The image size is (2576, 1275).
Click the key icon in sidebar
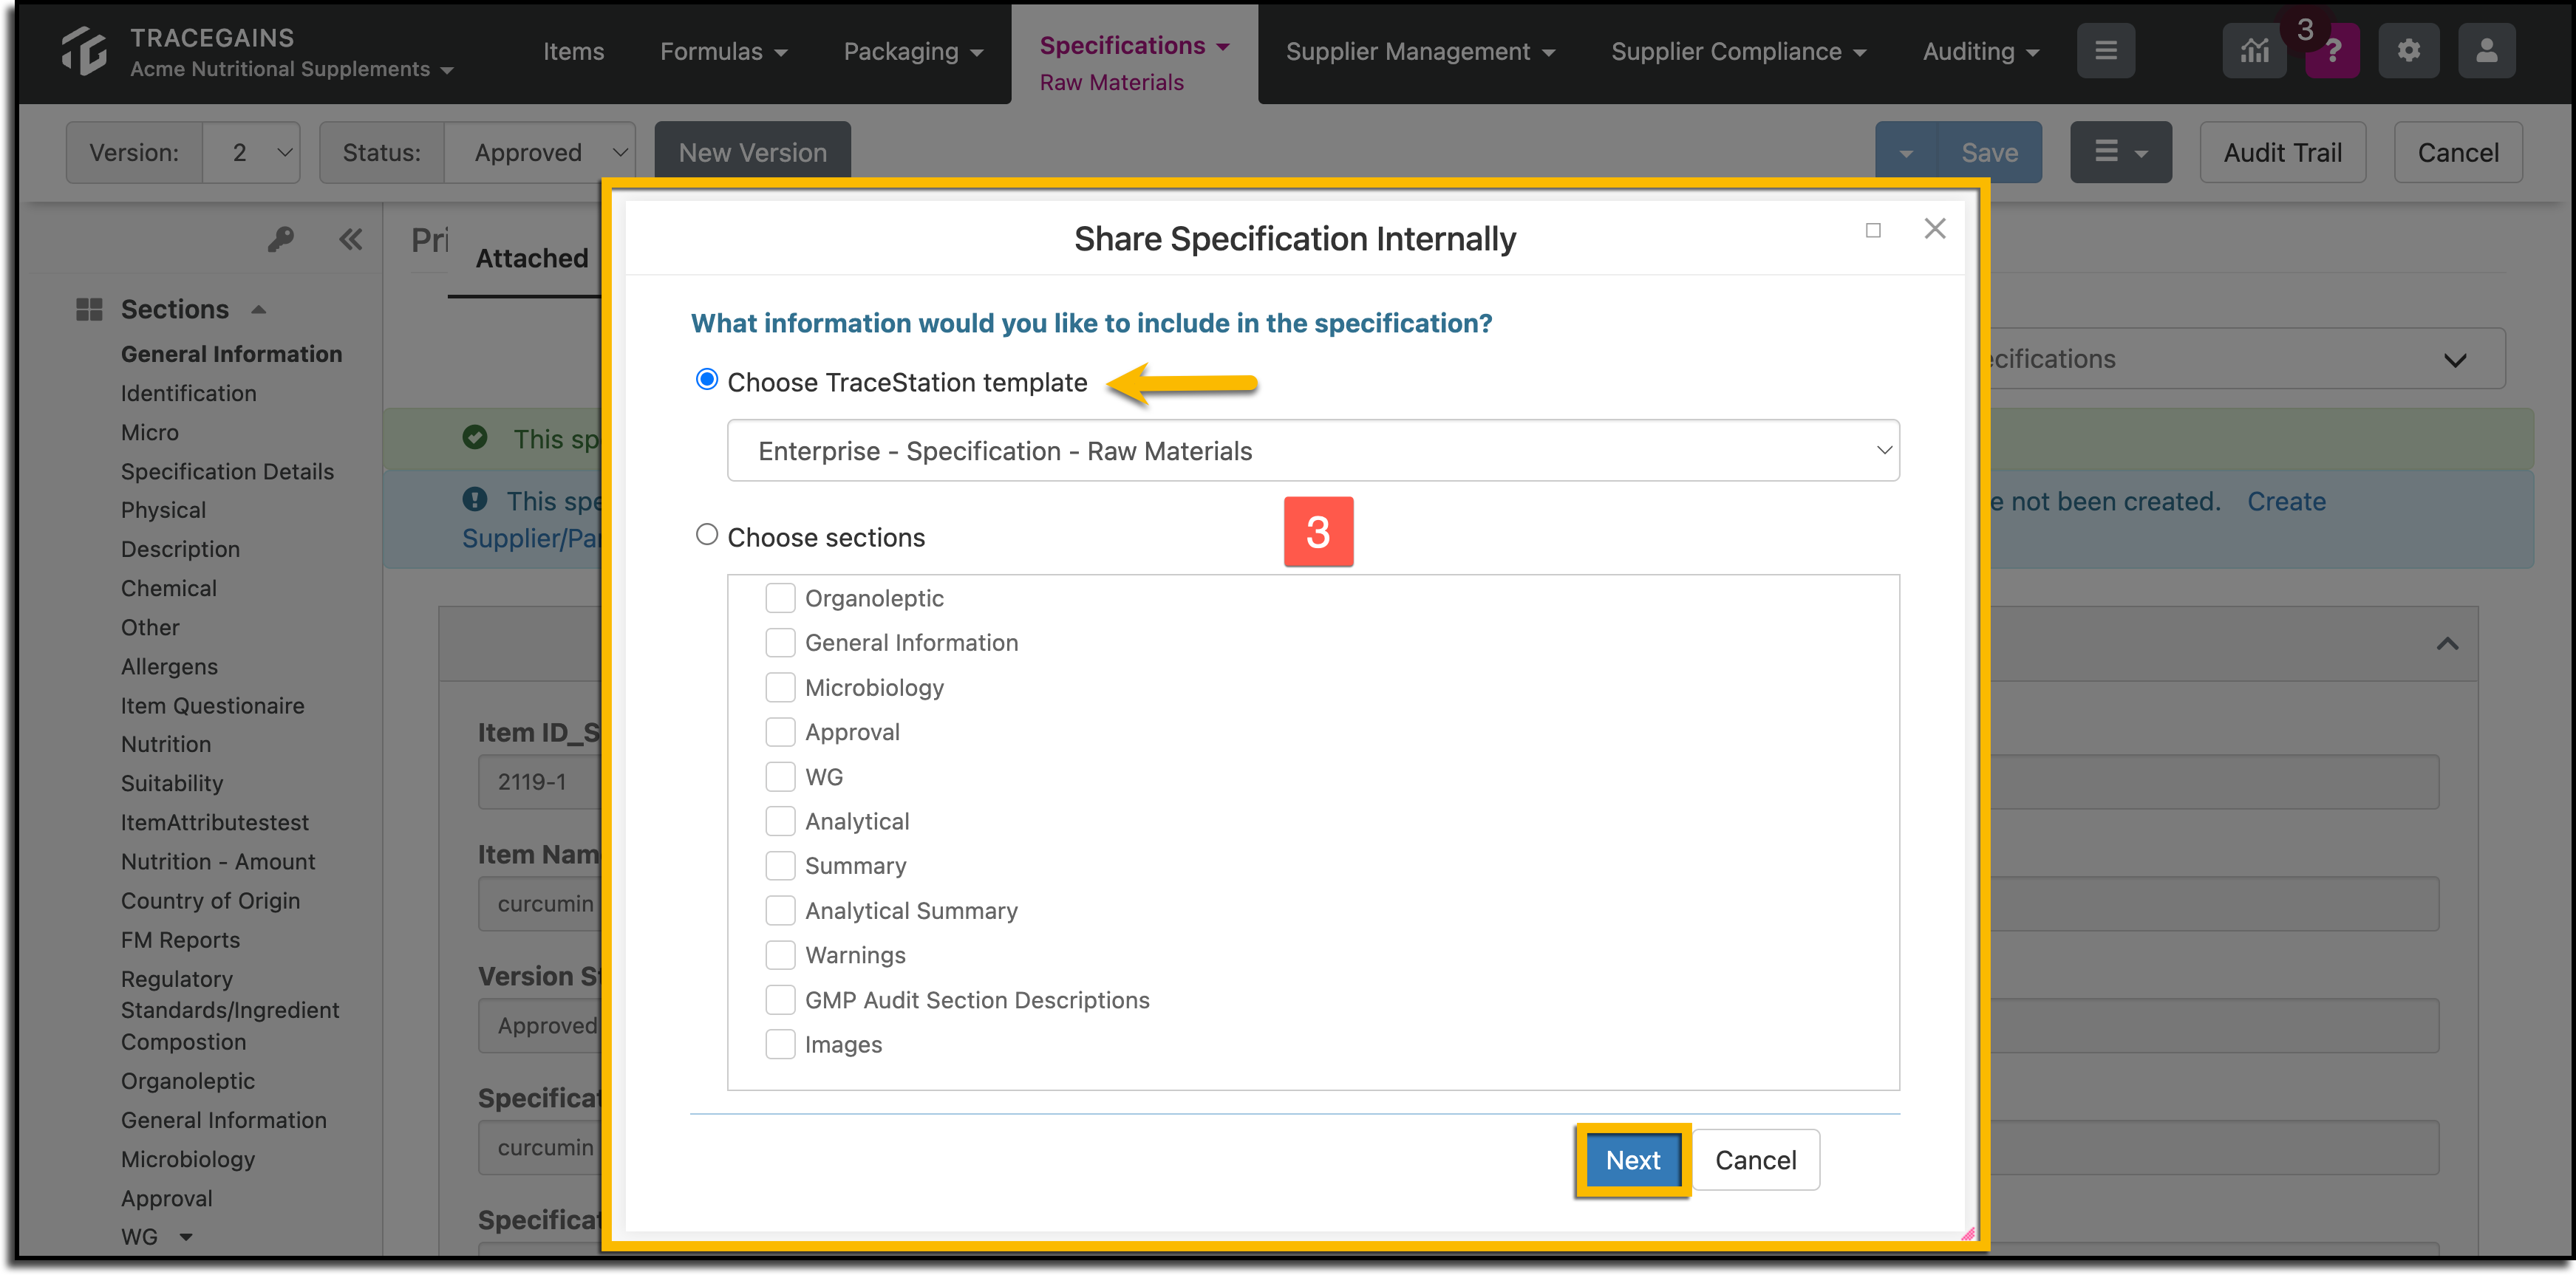pos(281,239)
